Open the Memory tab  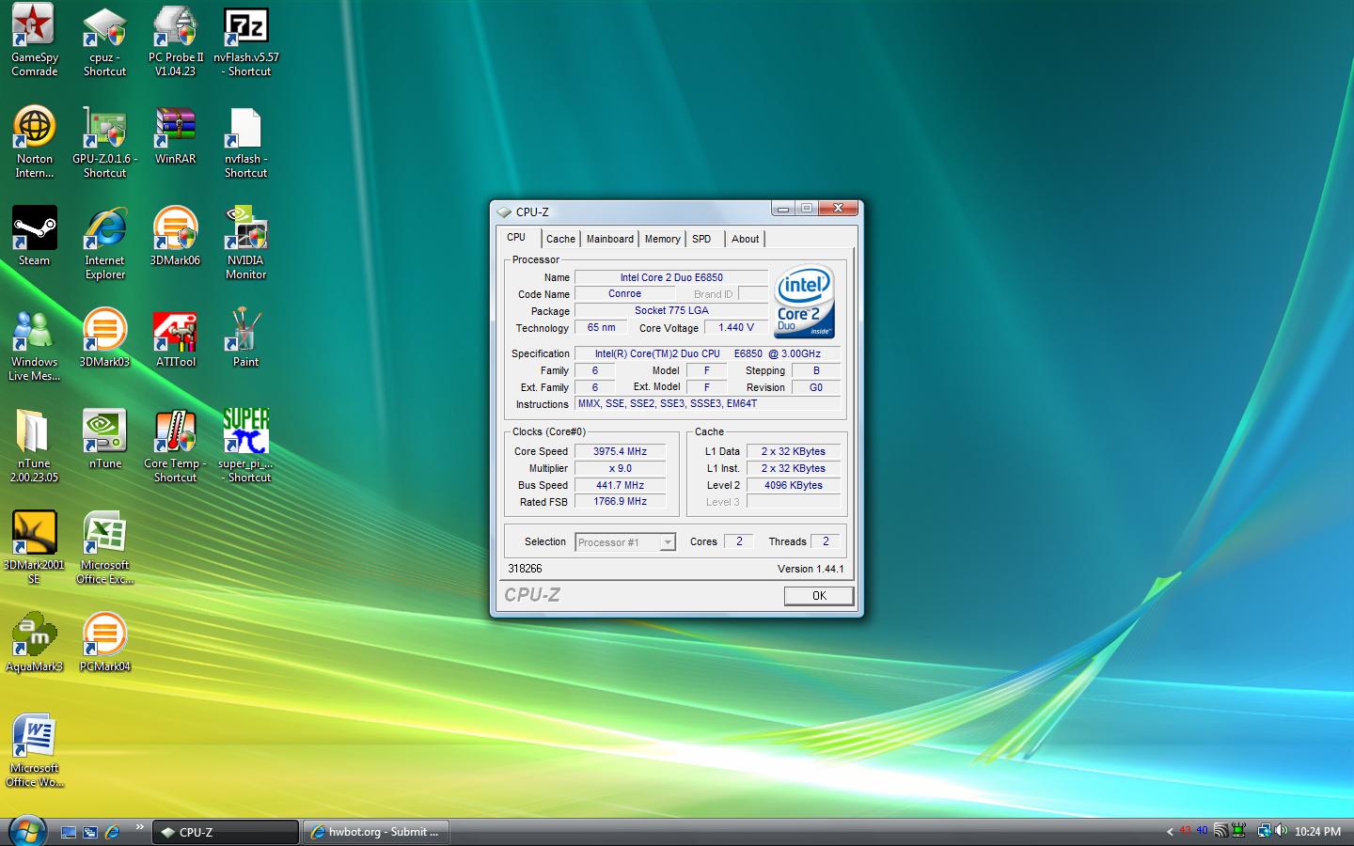pos(662,239)
